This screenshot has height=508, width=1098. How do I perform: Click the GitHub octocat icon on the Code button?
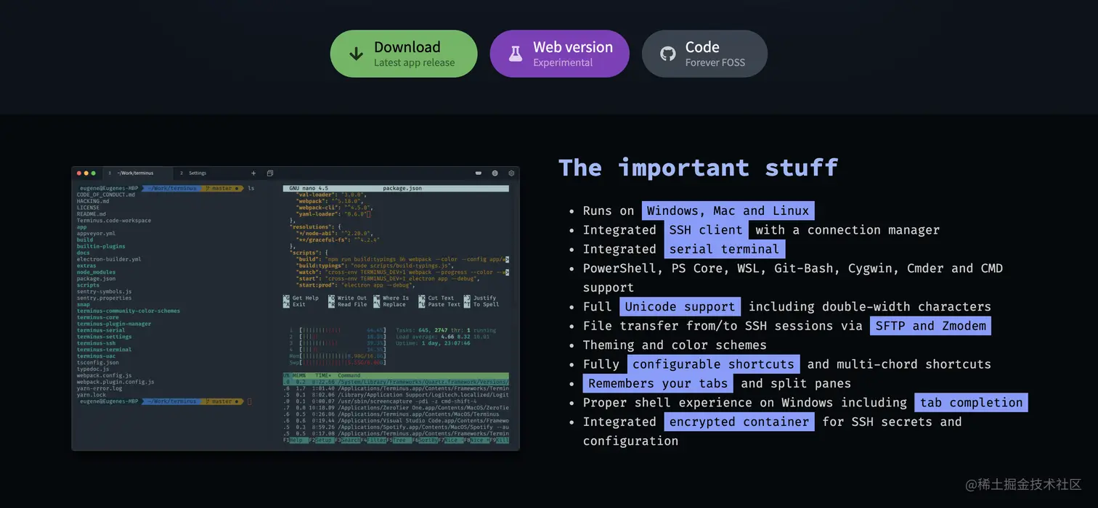[667, 53]
